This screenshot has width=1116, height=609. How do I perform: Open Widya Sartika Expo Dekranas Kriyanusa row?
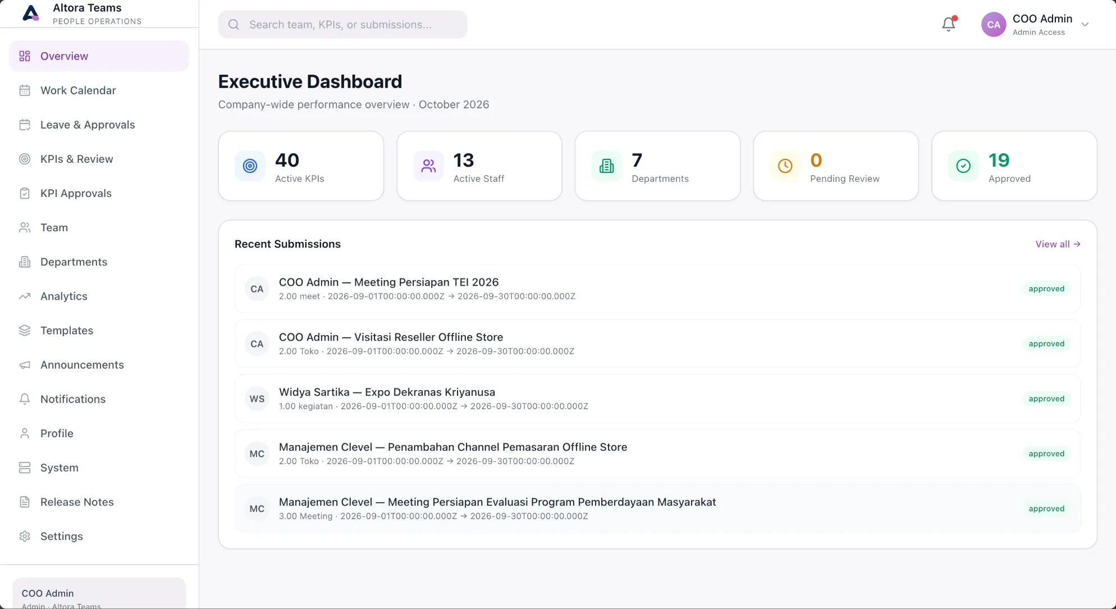click(x=657, y=399)
